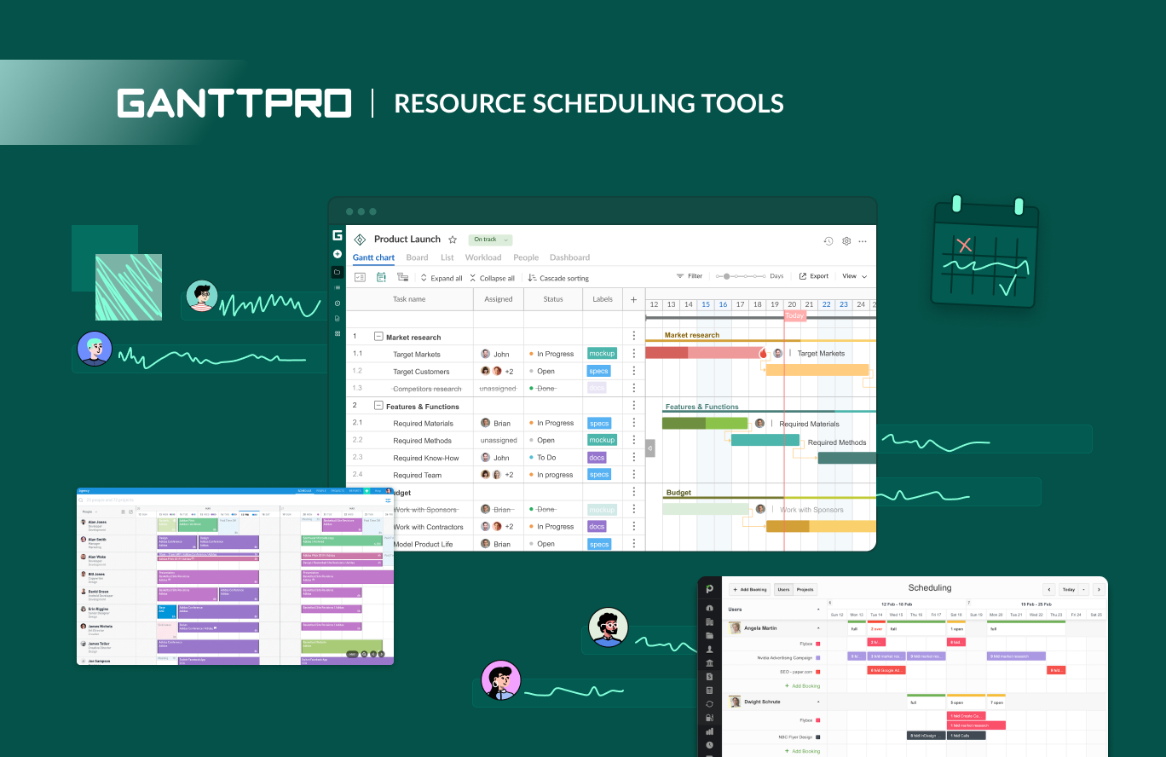
Task: Open project settings via the gear icon
Action: [845, 241]
